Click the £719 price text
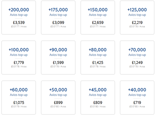 click(137, 103)
